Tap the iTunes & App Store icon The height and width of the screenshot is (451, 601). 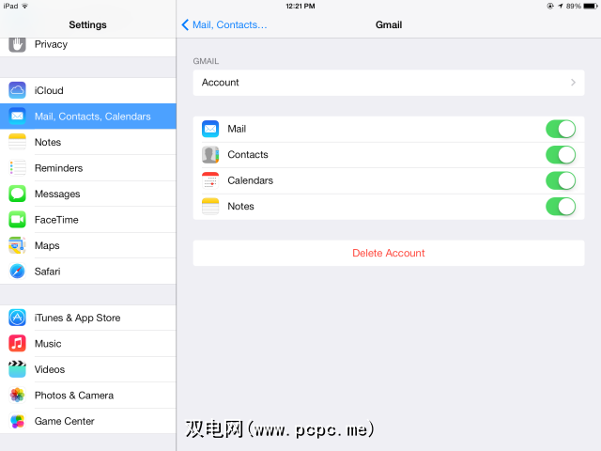click(17, 318)
